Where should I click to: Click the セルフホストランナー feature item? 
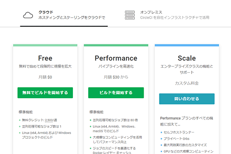pyautogui.click(x=179, y=132)
